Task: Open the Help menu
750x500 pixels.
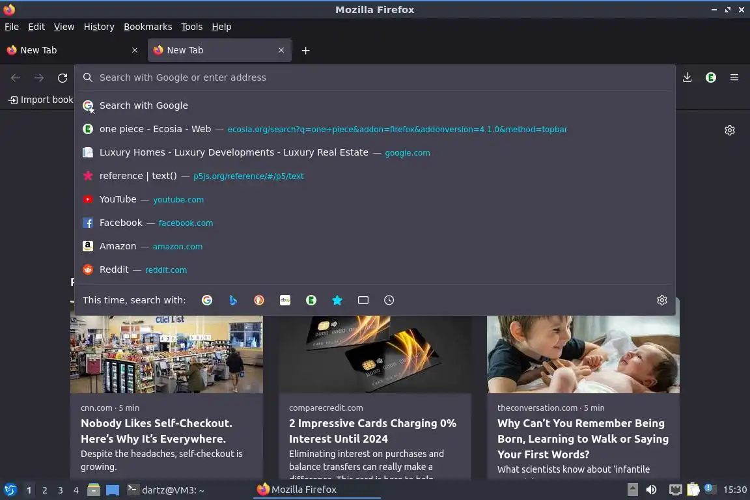Action: [221, 27]
